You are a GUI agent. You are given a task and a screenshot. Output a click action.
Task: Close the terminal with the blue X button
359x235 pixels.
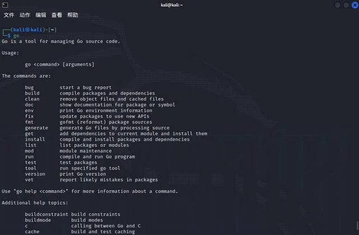(355, 5)
